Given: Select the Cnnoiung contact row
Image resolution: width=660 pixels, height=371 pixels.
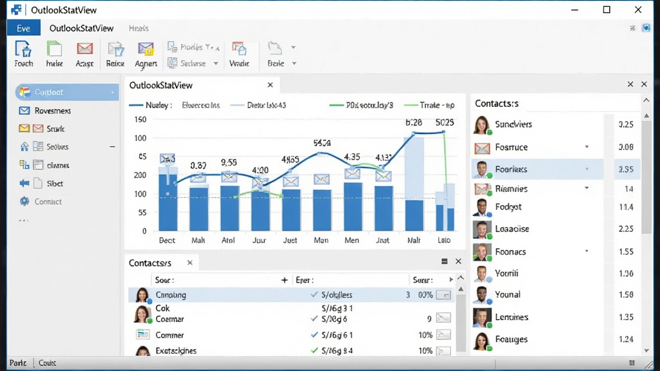Looking at the screenshot, I should pyautogui.click(x=292, y=295).
